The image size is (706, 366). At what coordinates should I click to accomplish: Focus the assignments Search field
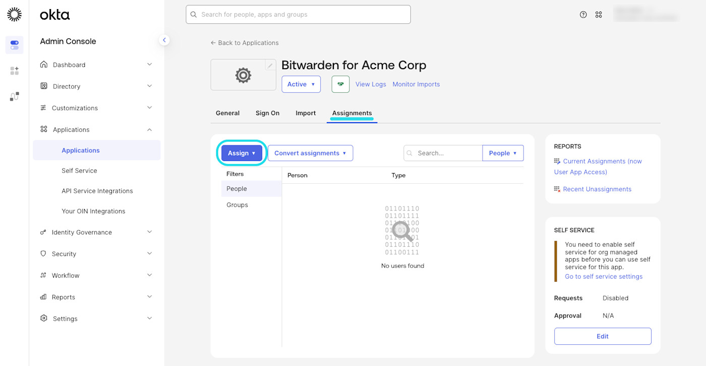click(443, 153)
